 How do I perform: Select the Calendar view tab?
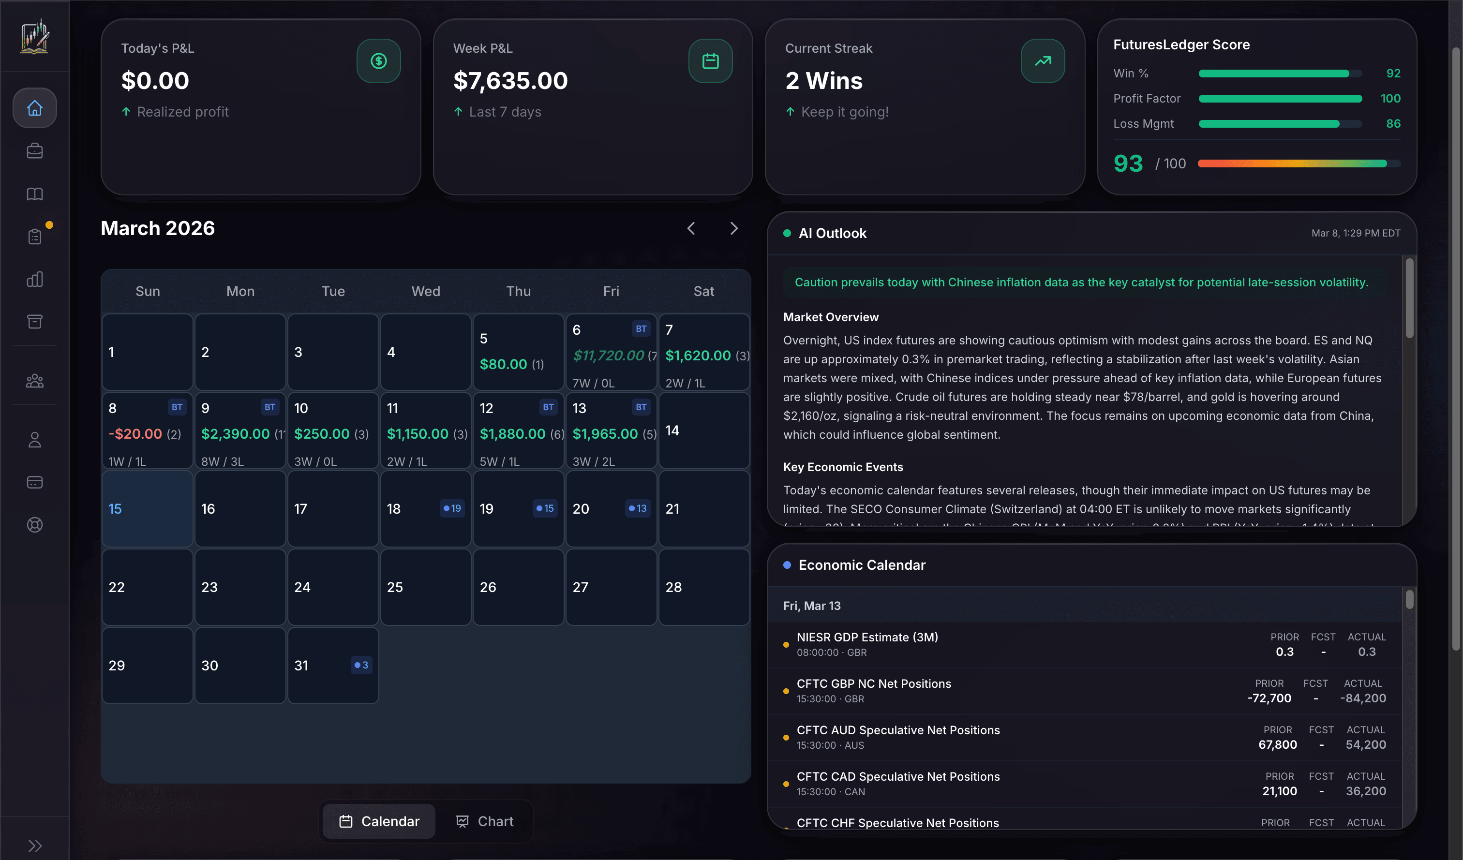tap(378, 820)
